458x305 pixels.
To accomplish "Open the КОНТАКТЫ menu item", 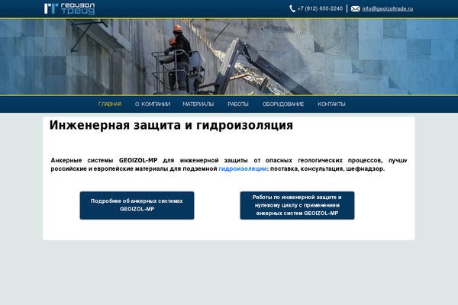I will pyautogui.click(x=331, y=104).
